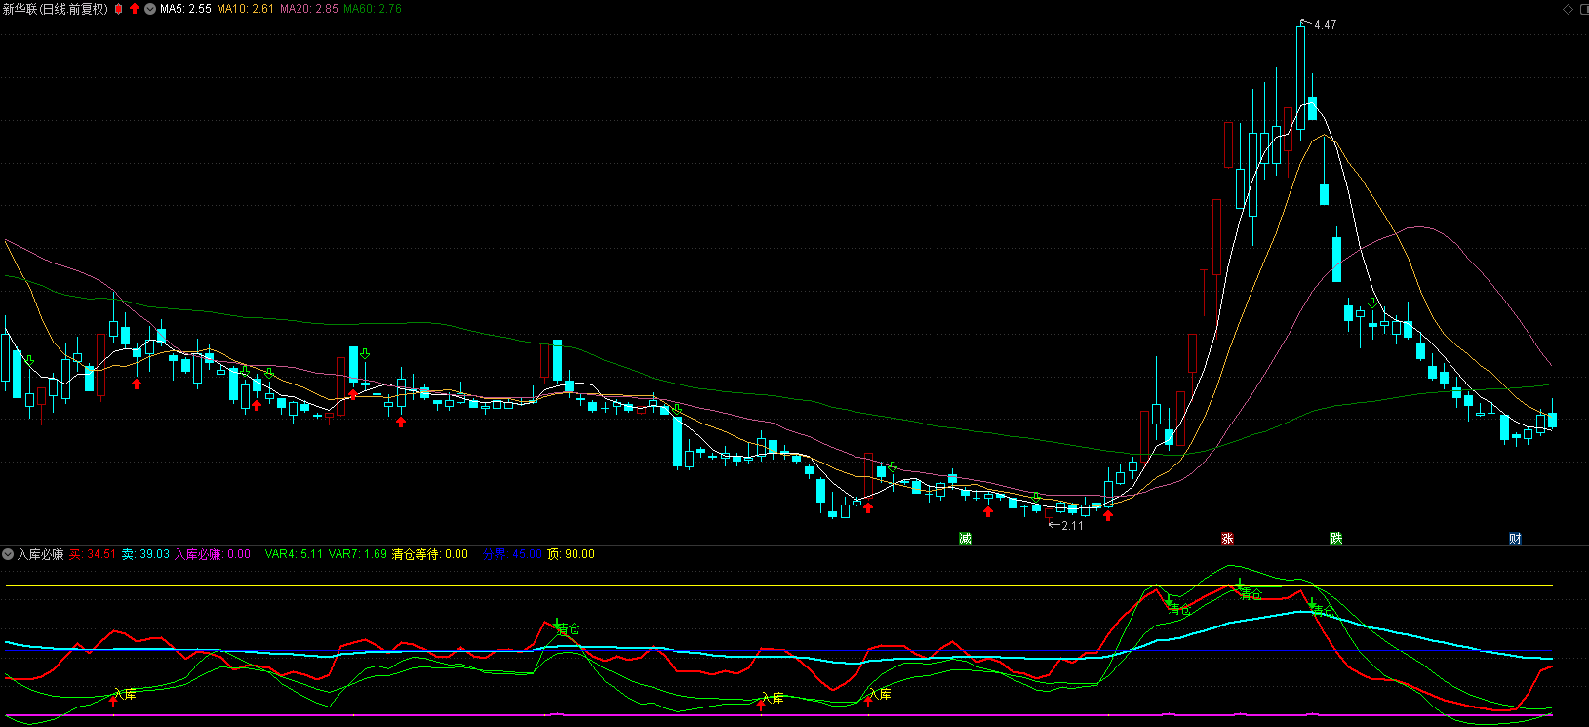
Task: Click the 新华联(日线.前复权) stock title
Action: (x=56, y=9)
